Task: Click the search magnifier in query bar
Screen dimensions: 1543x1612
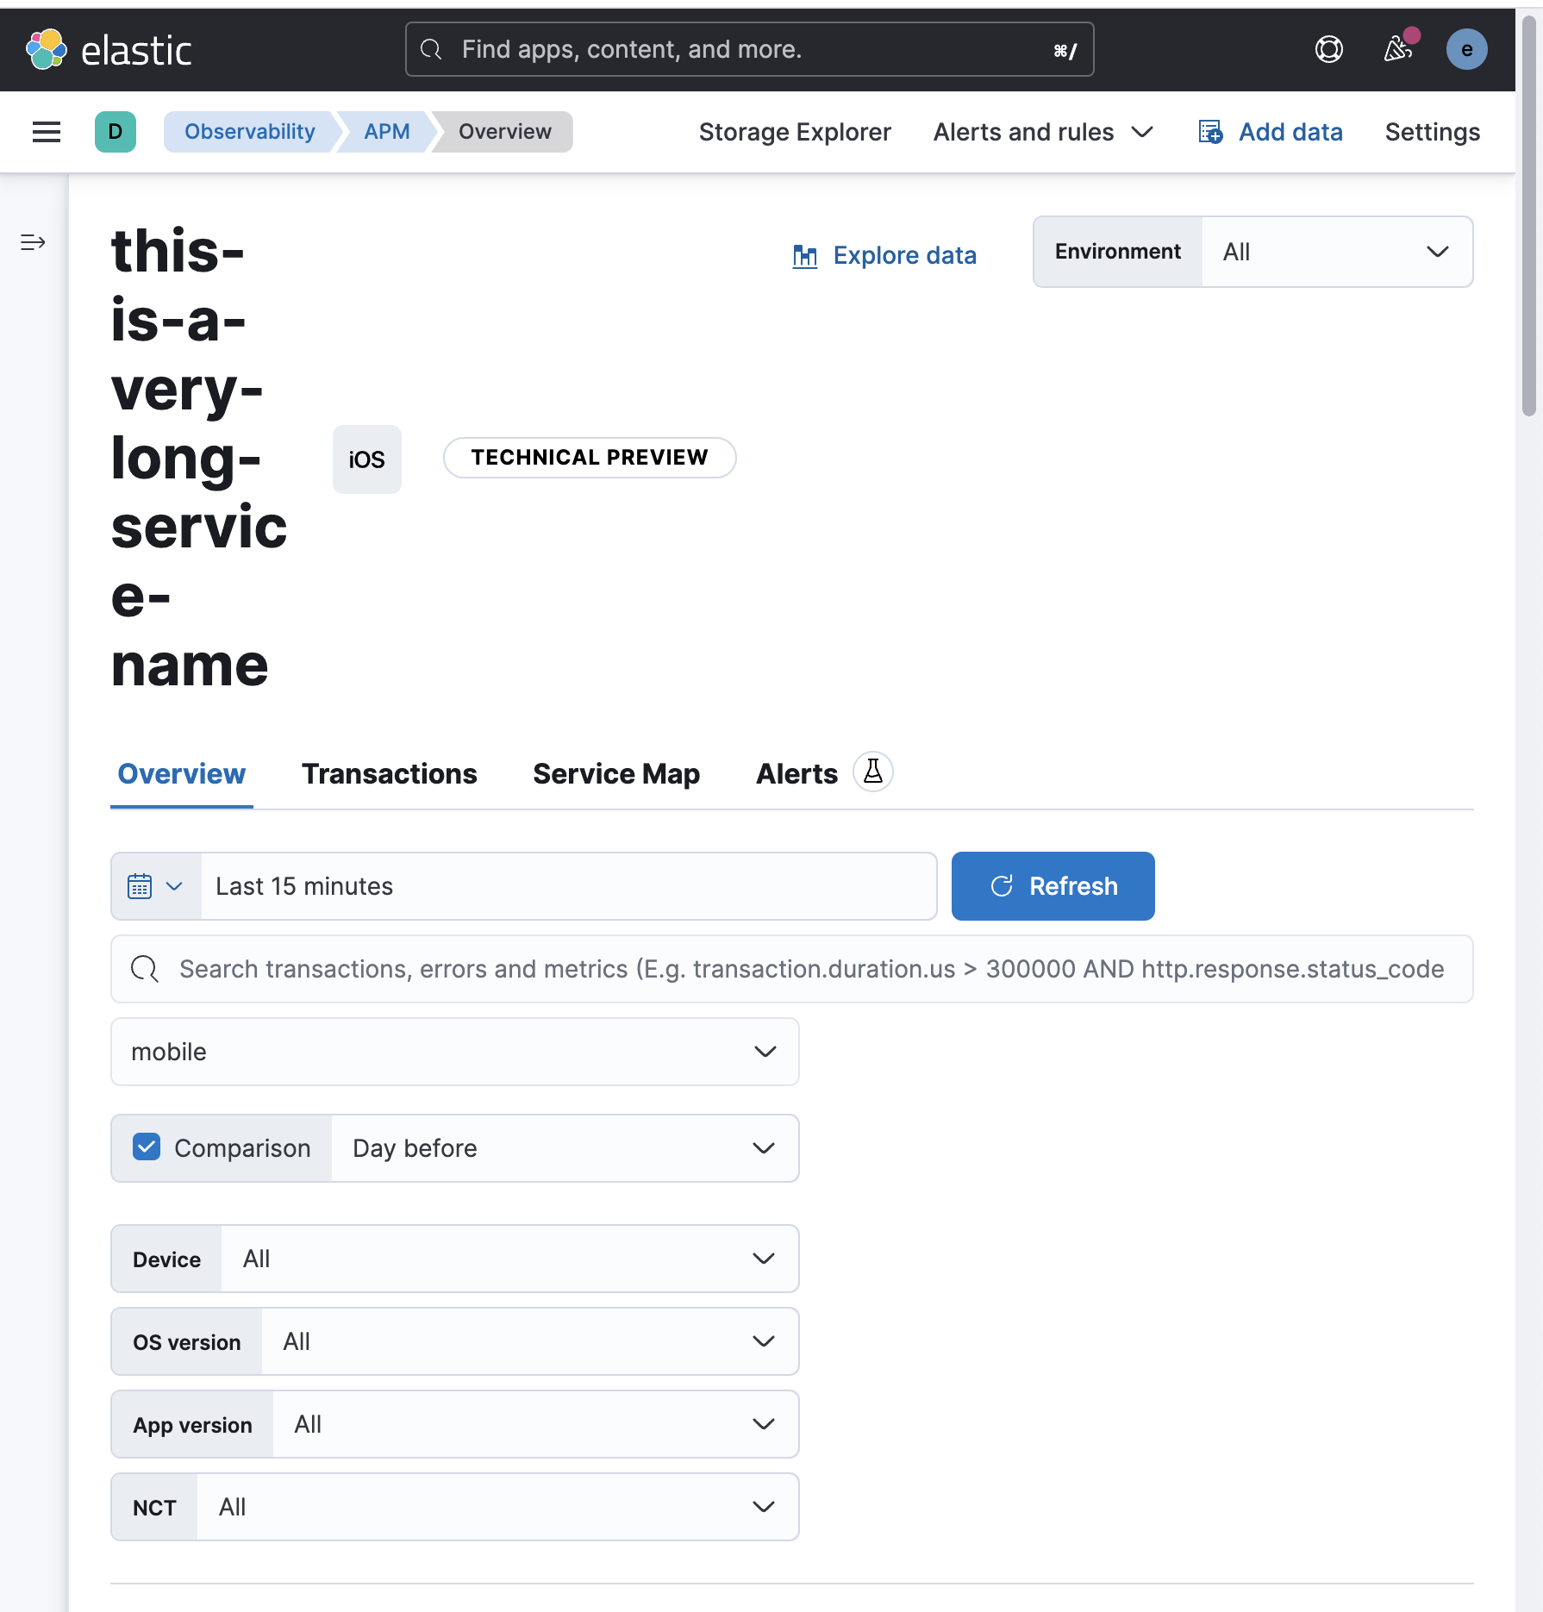Action: point(144,969)
